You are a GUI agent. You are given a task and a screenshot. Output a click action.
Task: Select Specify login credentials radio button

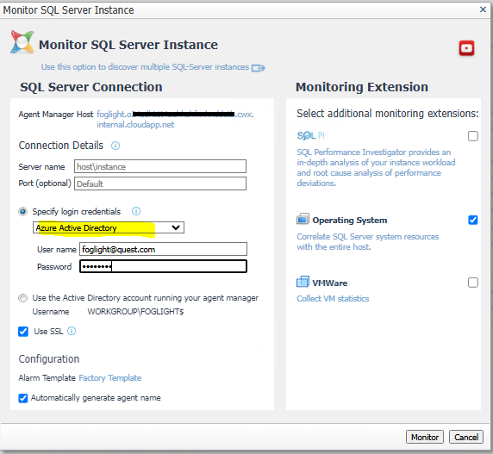coord(22,211)
